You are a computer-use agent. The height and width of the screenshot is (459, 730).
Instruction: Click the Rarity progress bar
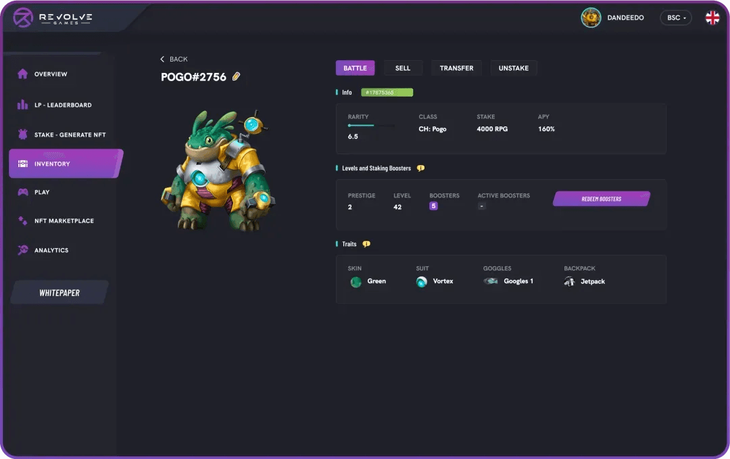371,125
